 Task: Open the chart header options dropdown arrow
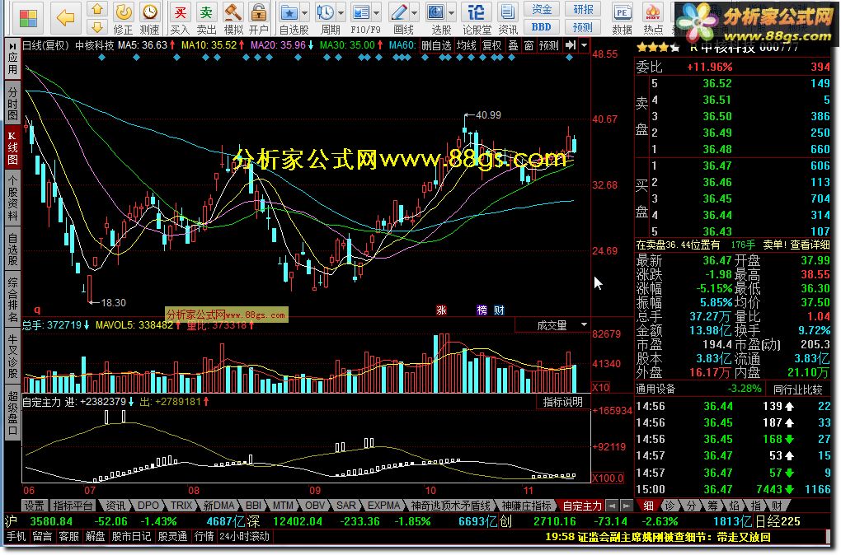pyautogui.click(x=584, y=45)
